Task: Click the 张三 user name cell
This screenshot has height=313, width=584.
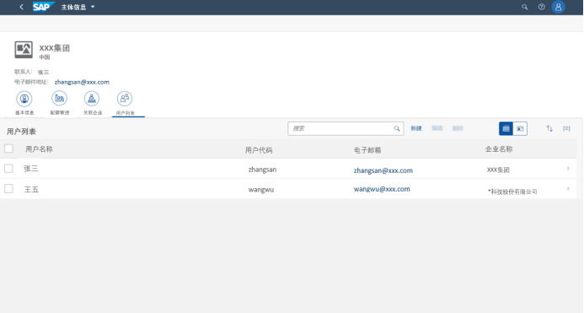Action: 31,169
